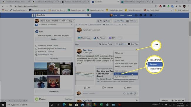Open Microsoft Edge from taskbar

[x=64, y=105]
